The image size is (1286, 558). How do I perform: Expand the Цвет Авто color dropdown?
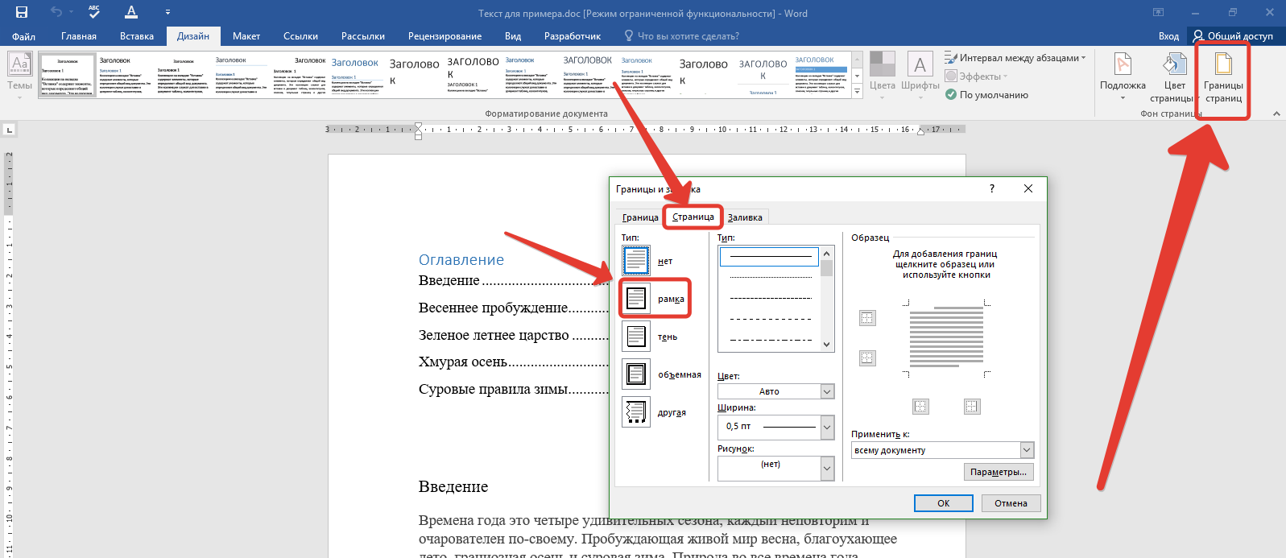(827, 391)
